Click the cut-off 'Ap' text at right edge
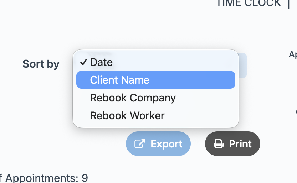Image resolution: width=297 pixels, height=183 pixels. click(x=293, y=54)
